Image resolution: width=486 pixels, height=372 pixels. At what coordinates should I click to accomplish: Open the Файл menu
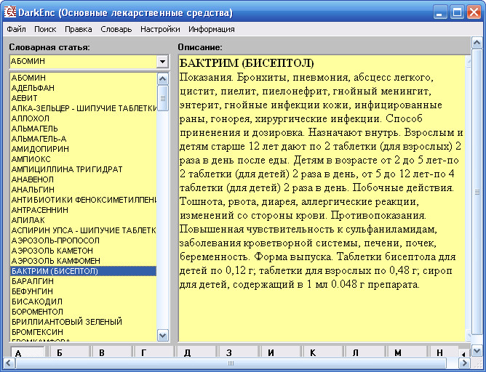[16, 30]
